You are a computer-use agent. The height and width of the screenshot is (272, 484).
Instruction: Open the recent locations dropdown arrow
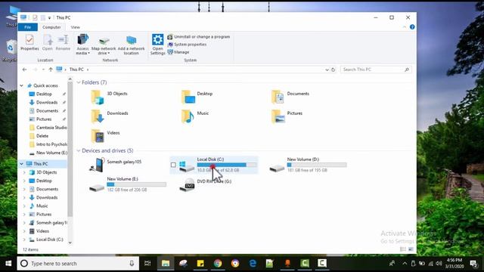click(43, 70)
